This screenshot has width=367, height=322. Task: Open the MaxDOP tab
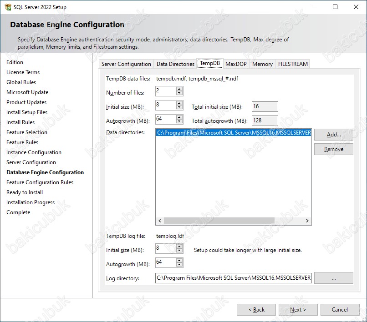pos(236,64)
